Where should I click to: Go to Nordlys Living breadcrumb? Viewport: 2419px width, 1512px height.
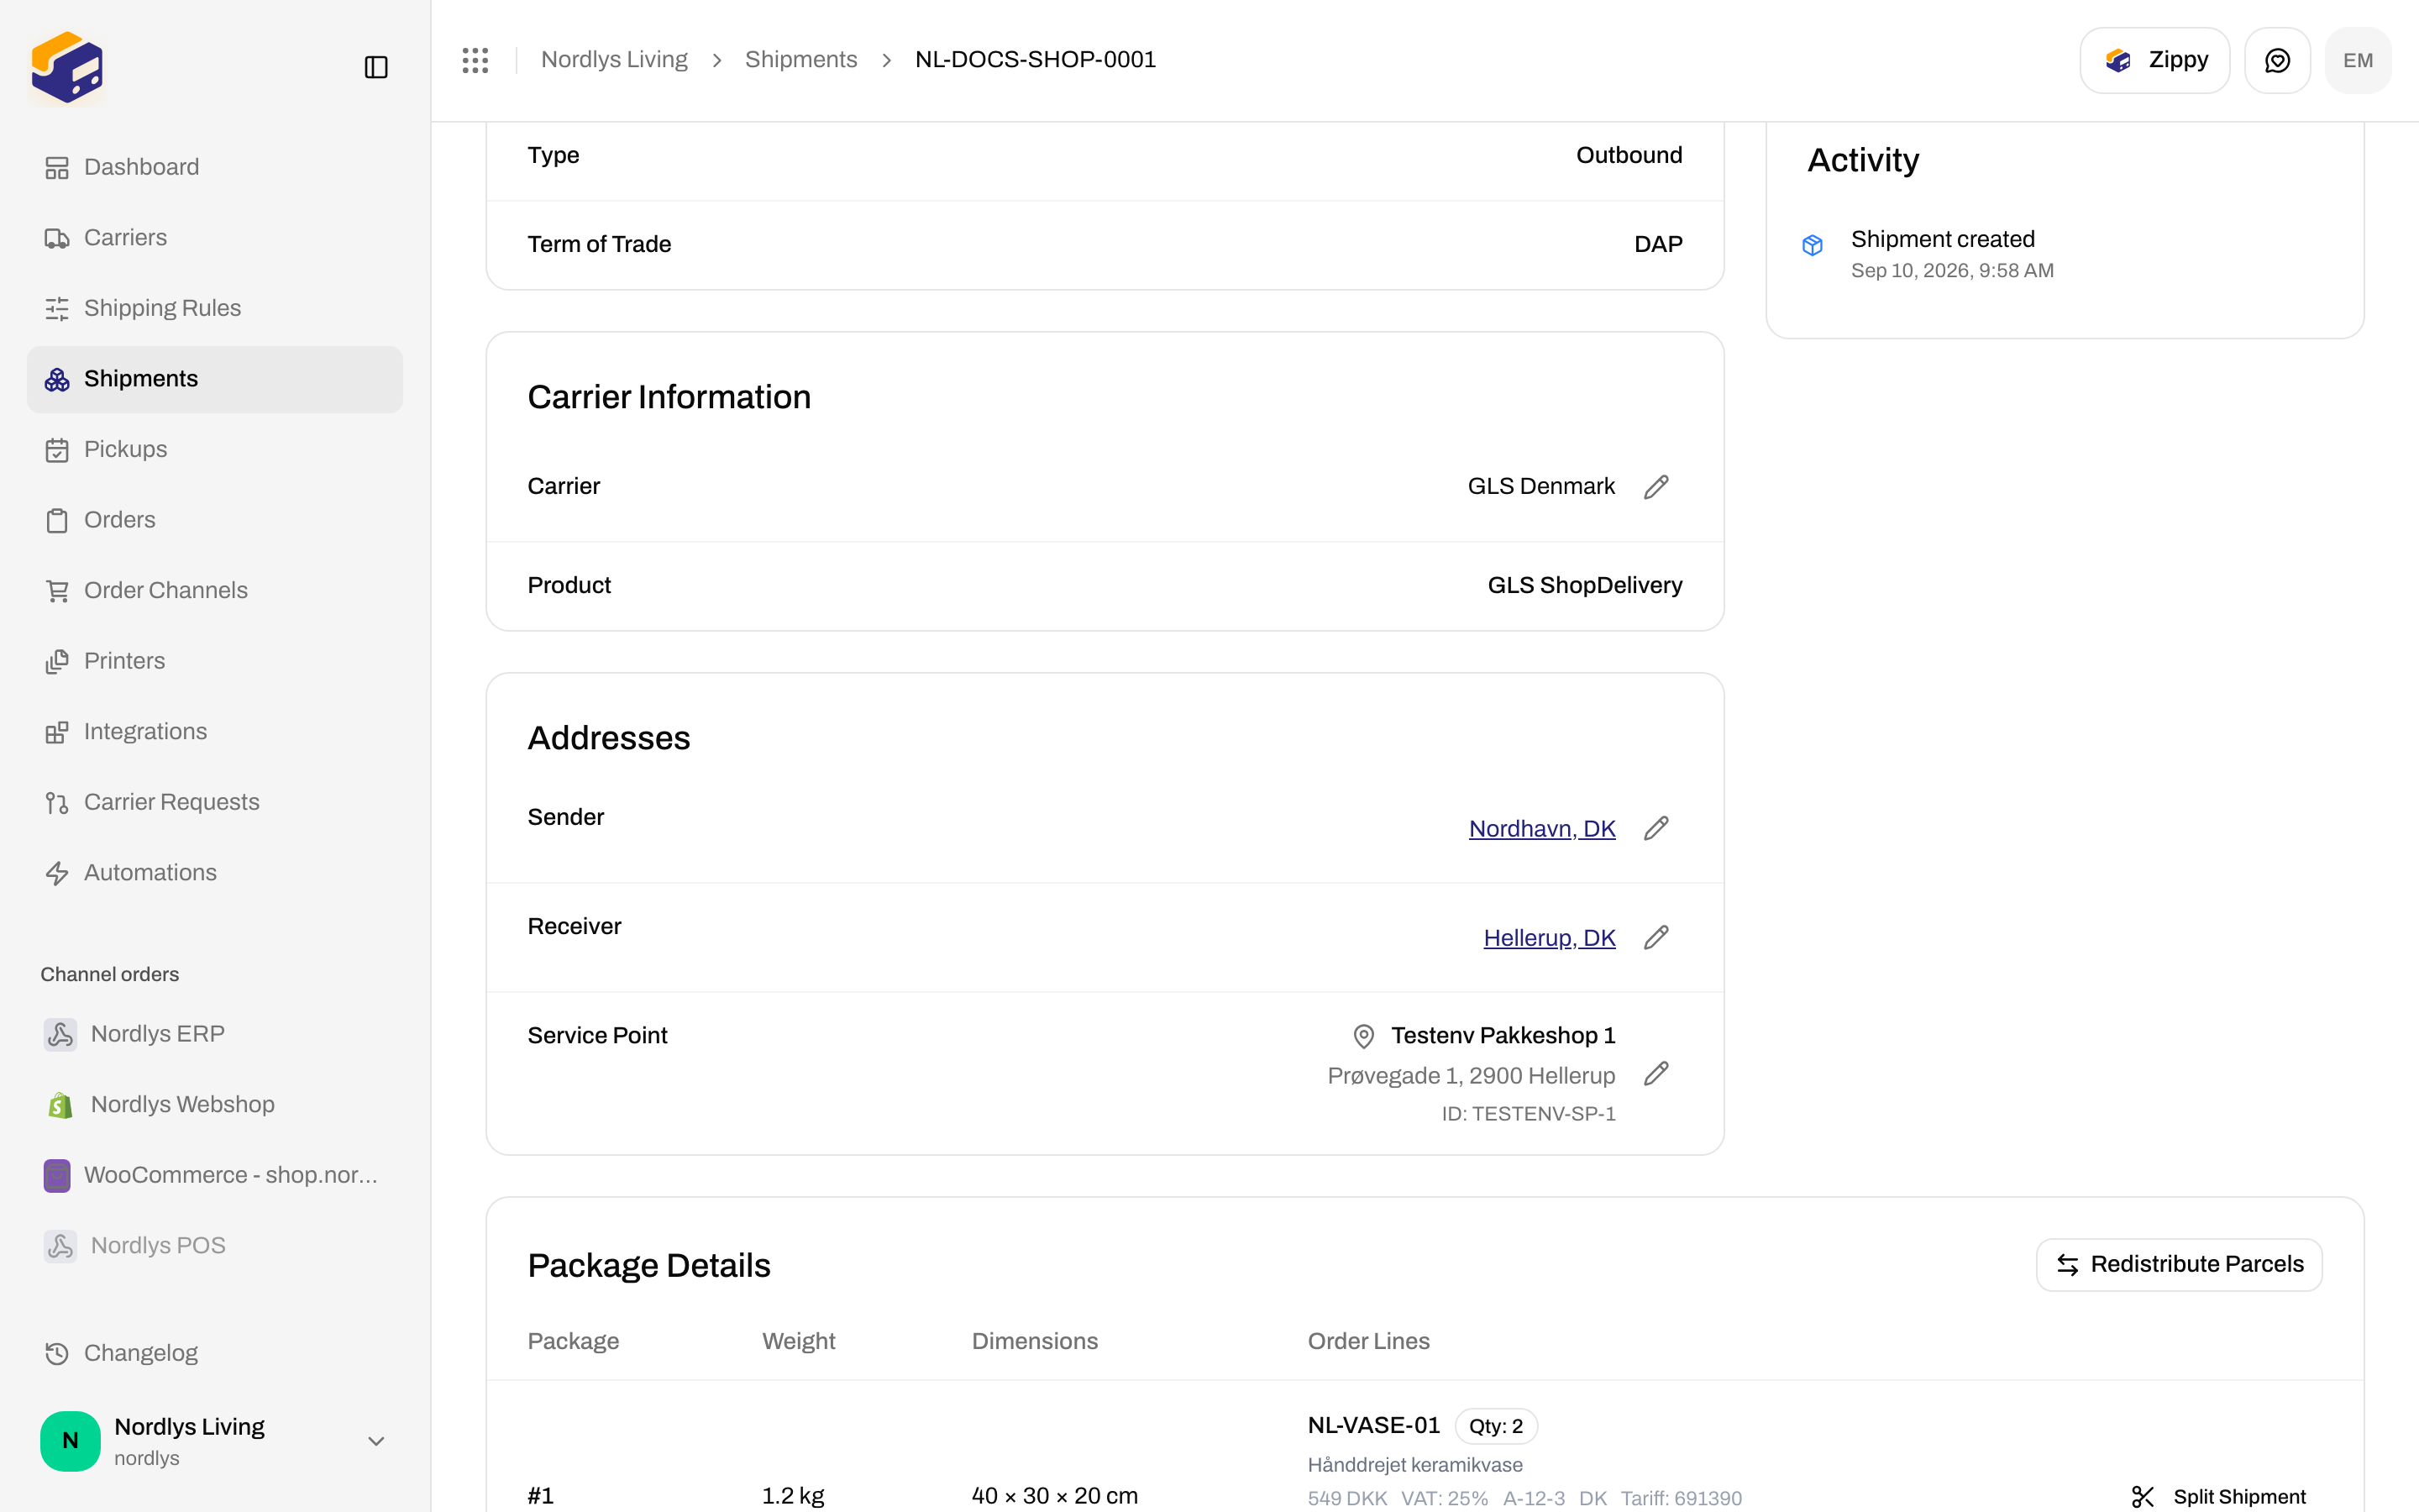pyautogui.click(x=614, y=60)
